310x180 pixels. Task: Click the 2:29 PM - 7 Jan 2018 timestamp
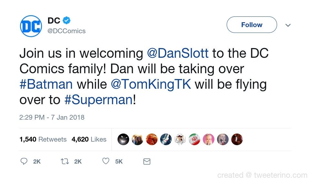pyautogui.click(x=52, y=117)
